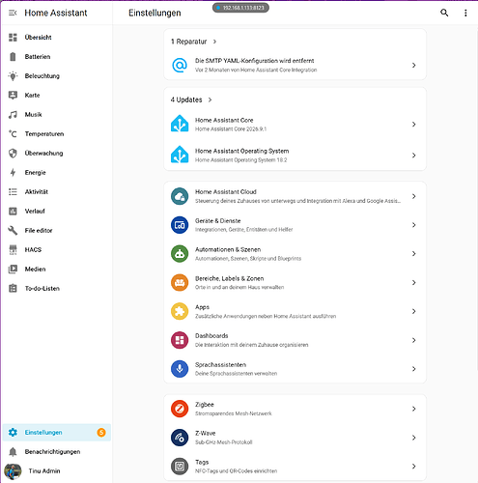478x483 pixels.
Task: Click the 192.168 address pill at top
Action: point(240,8)
